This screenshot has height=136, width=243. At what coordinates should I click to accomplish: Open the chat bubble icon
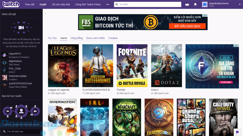pos(237,132)
